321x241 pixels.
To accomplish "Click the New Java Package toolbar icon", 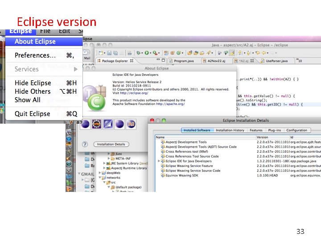I will [173, 53].
